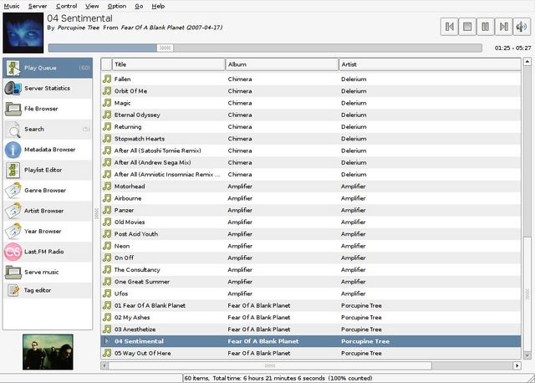Open the View menu

coord(92,6)
